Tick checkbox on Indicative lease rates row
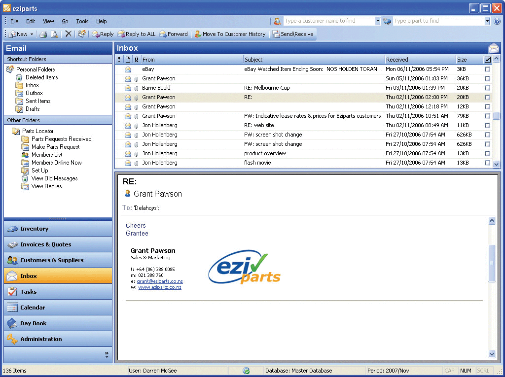The image size is (505, 377). (x=487, y=116)
